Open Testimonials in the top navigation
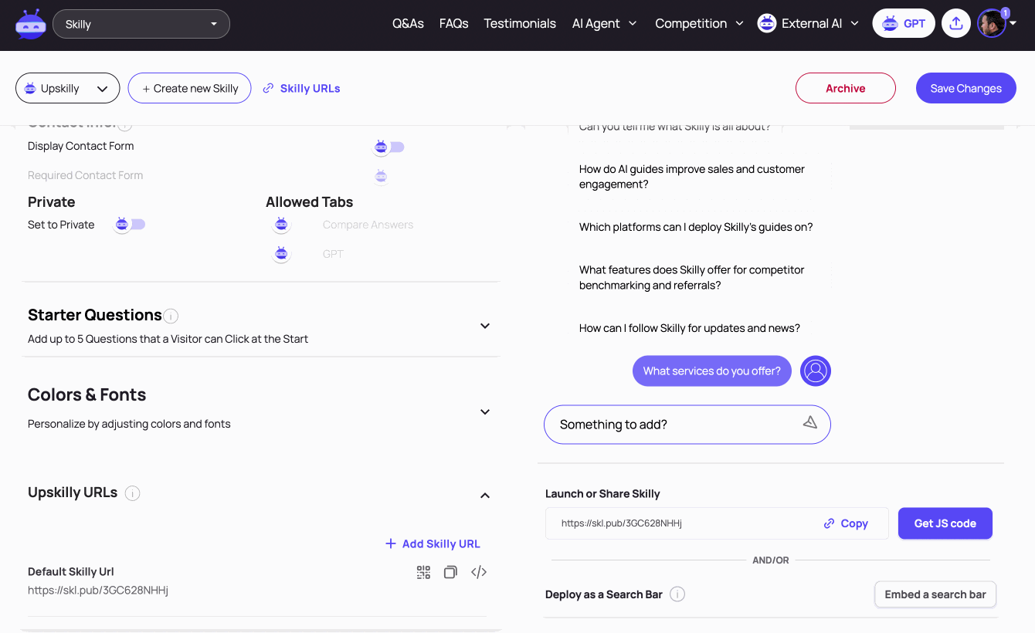This screenshot has width=1035, height=633. tap(520, 24)
